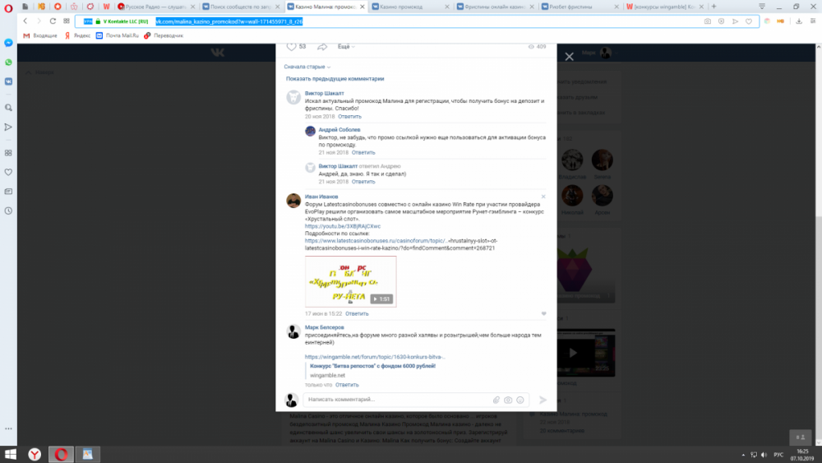Open the tabs menu in tab bar

point(762,7)
